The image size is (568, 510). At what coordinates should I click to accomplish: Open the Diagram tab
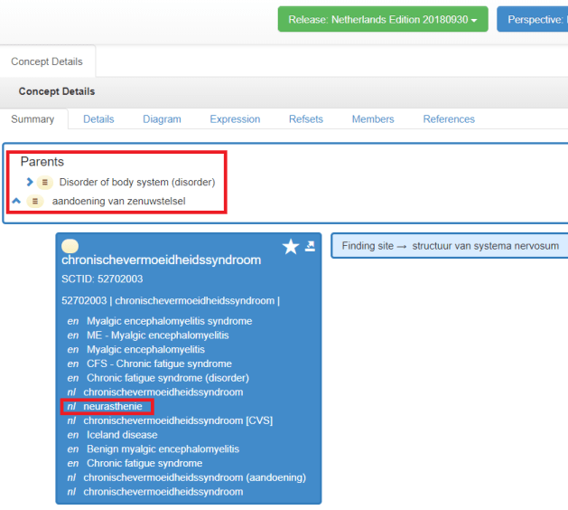[x=162, y=119]
